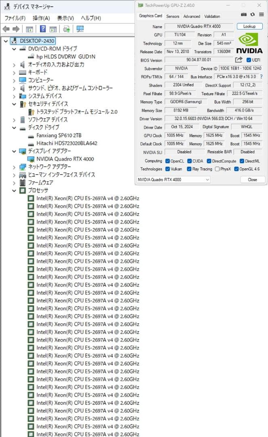Click the DESKTOP-2430 computer icon
Screen dimensions: 268x437
(x=14, y=41)
